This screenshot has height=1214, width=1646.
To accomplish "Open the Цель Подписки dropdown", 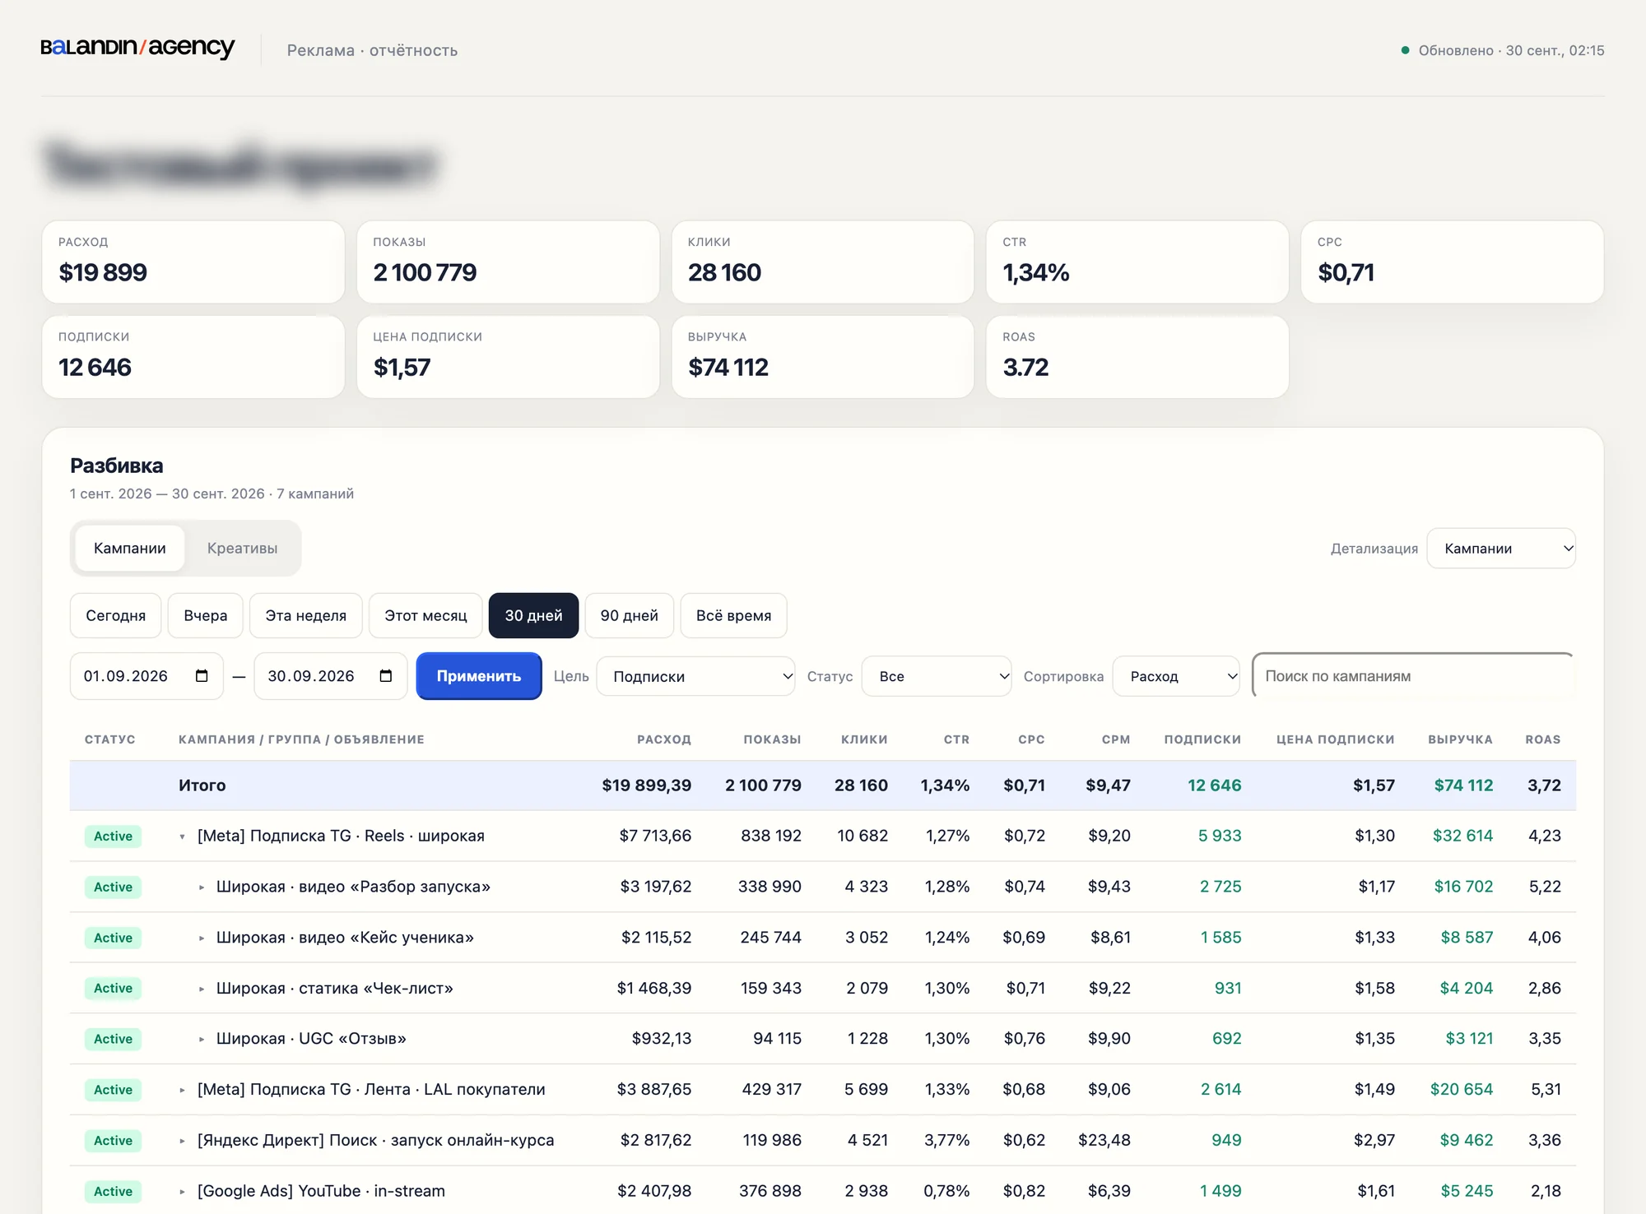I will 695,676.
